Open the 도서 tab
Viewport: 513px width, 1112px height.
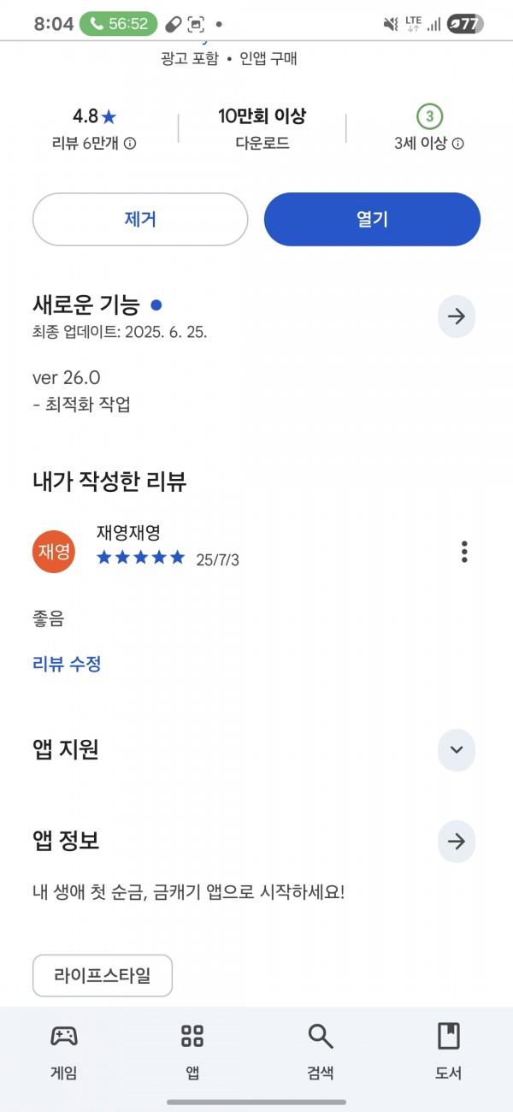click(449, 1051)
